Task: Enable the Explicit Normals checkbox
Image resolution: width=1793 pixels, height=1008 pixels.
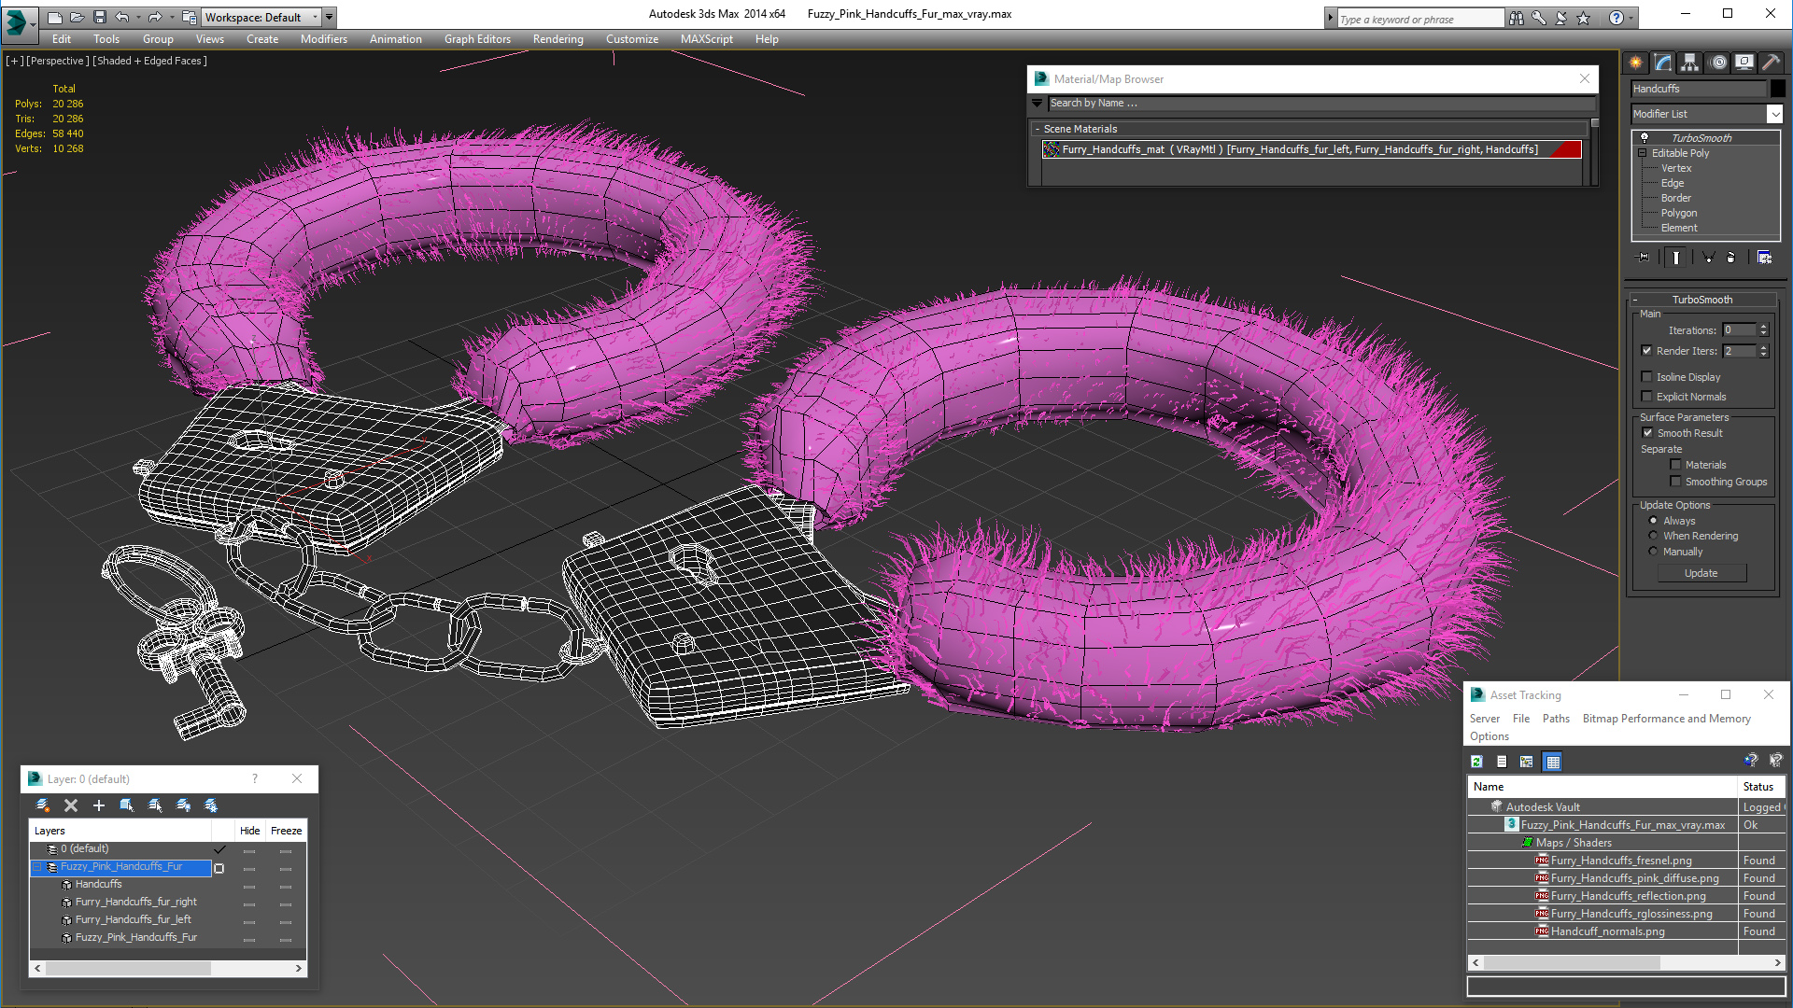Action: (1646, 397)
